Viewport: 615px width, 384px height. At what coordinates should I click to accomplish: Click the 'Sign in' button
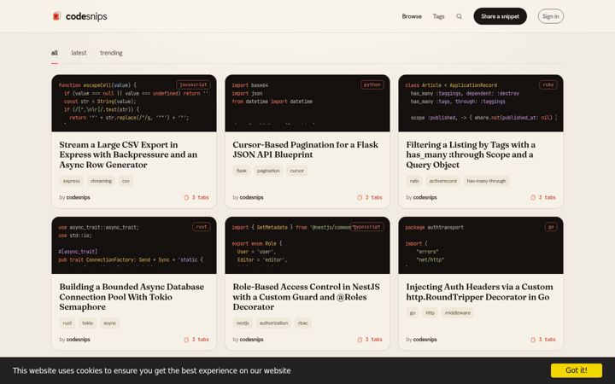pos(551,16)
